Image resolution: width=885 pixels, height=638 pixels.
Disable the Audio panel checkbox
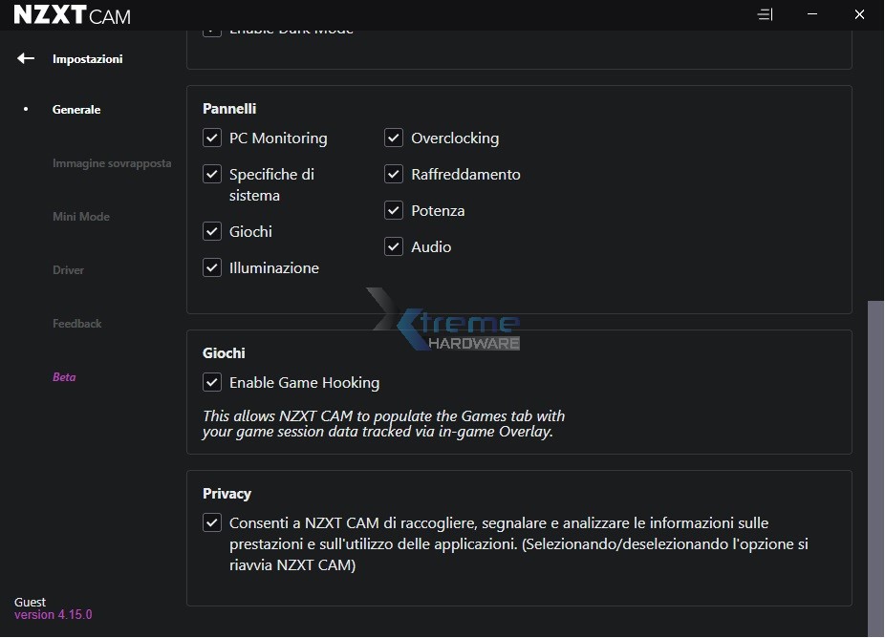[394, 247]
